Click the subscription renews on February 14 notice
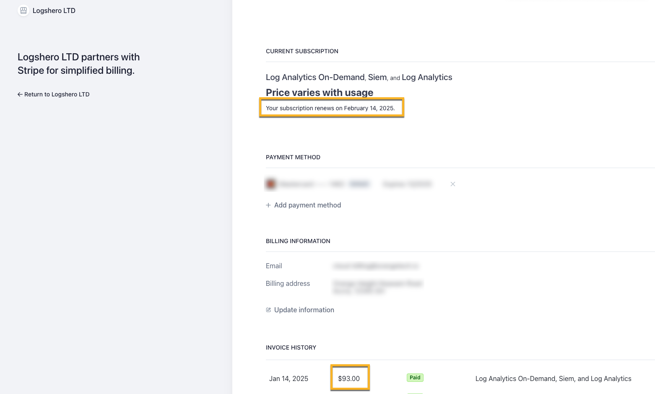Viewport: 655px width, 394px height. [x=330, y=108]
